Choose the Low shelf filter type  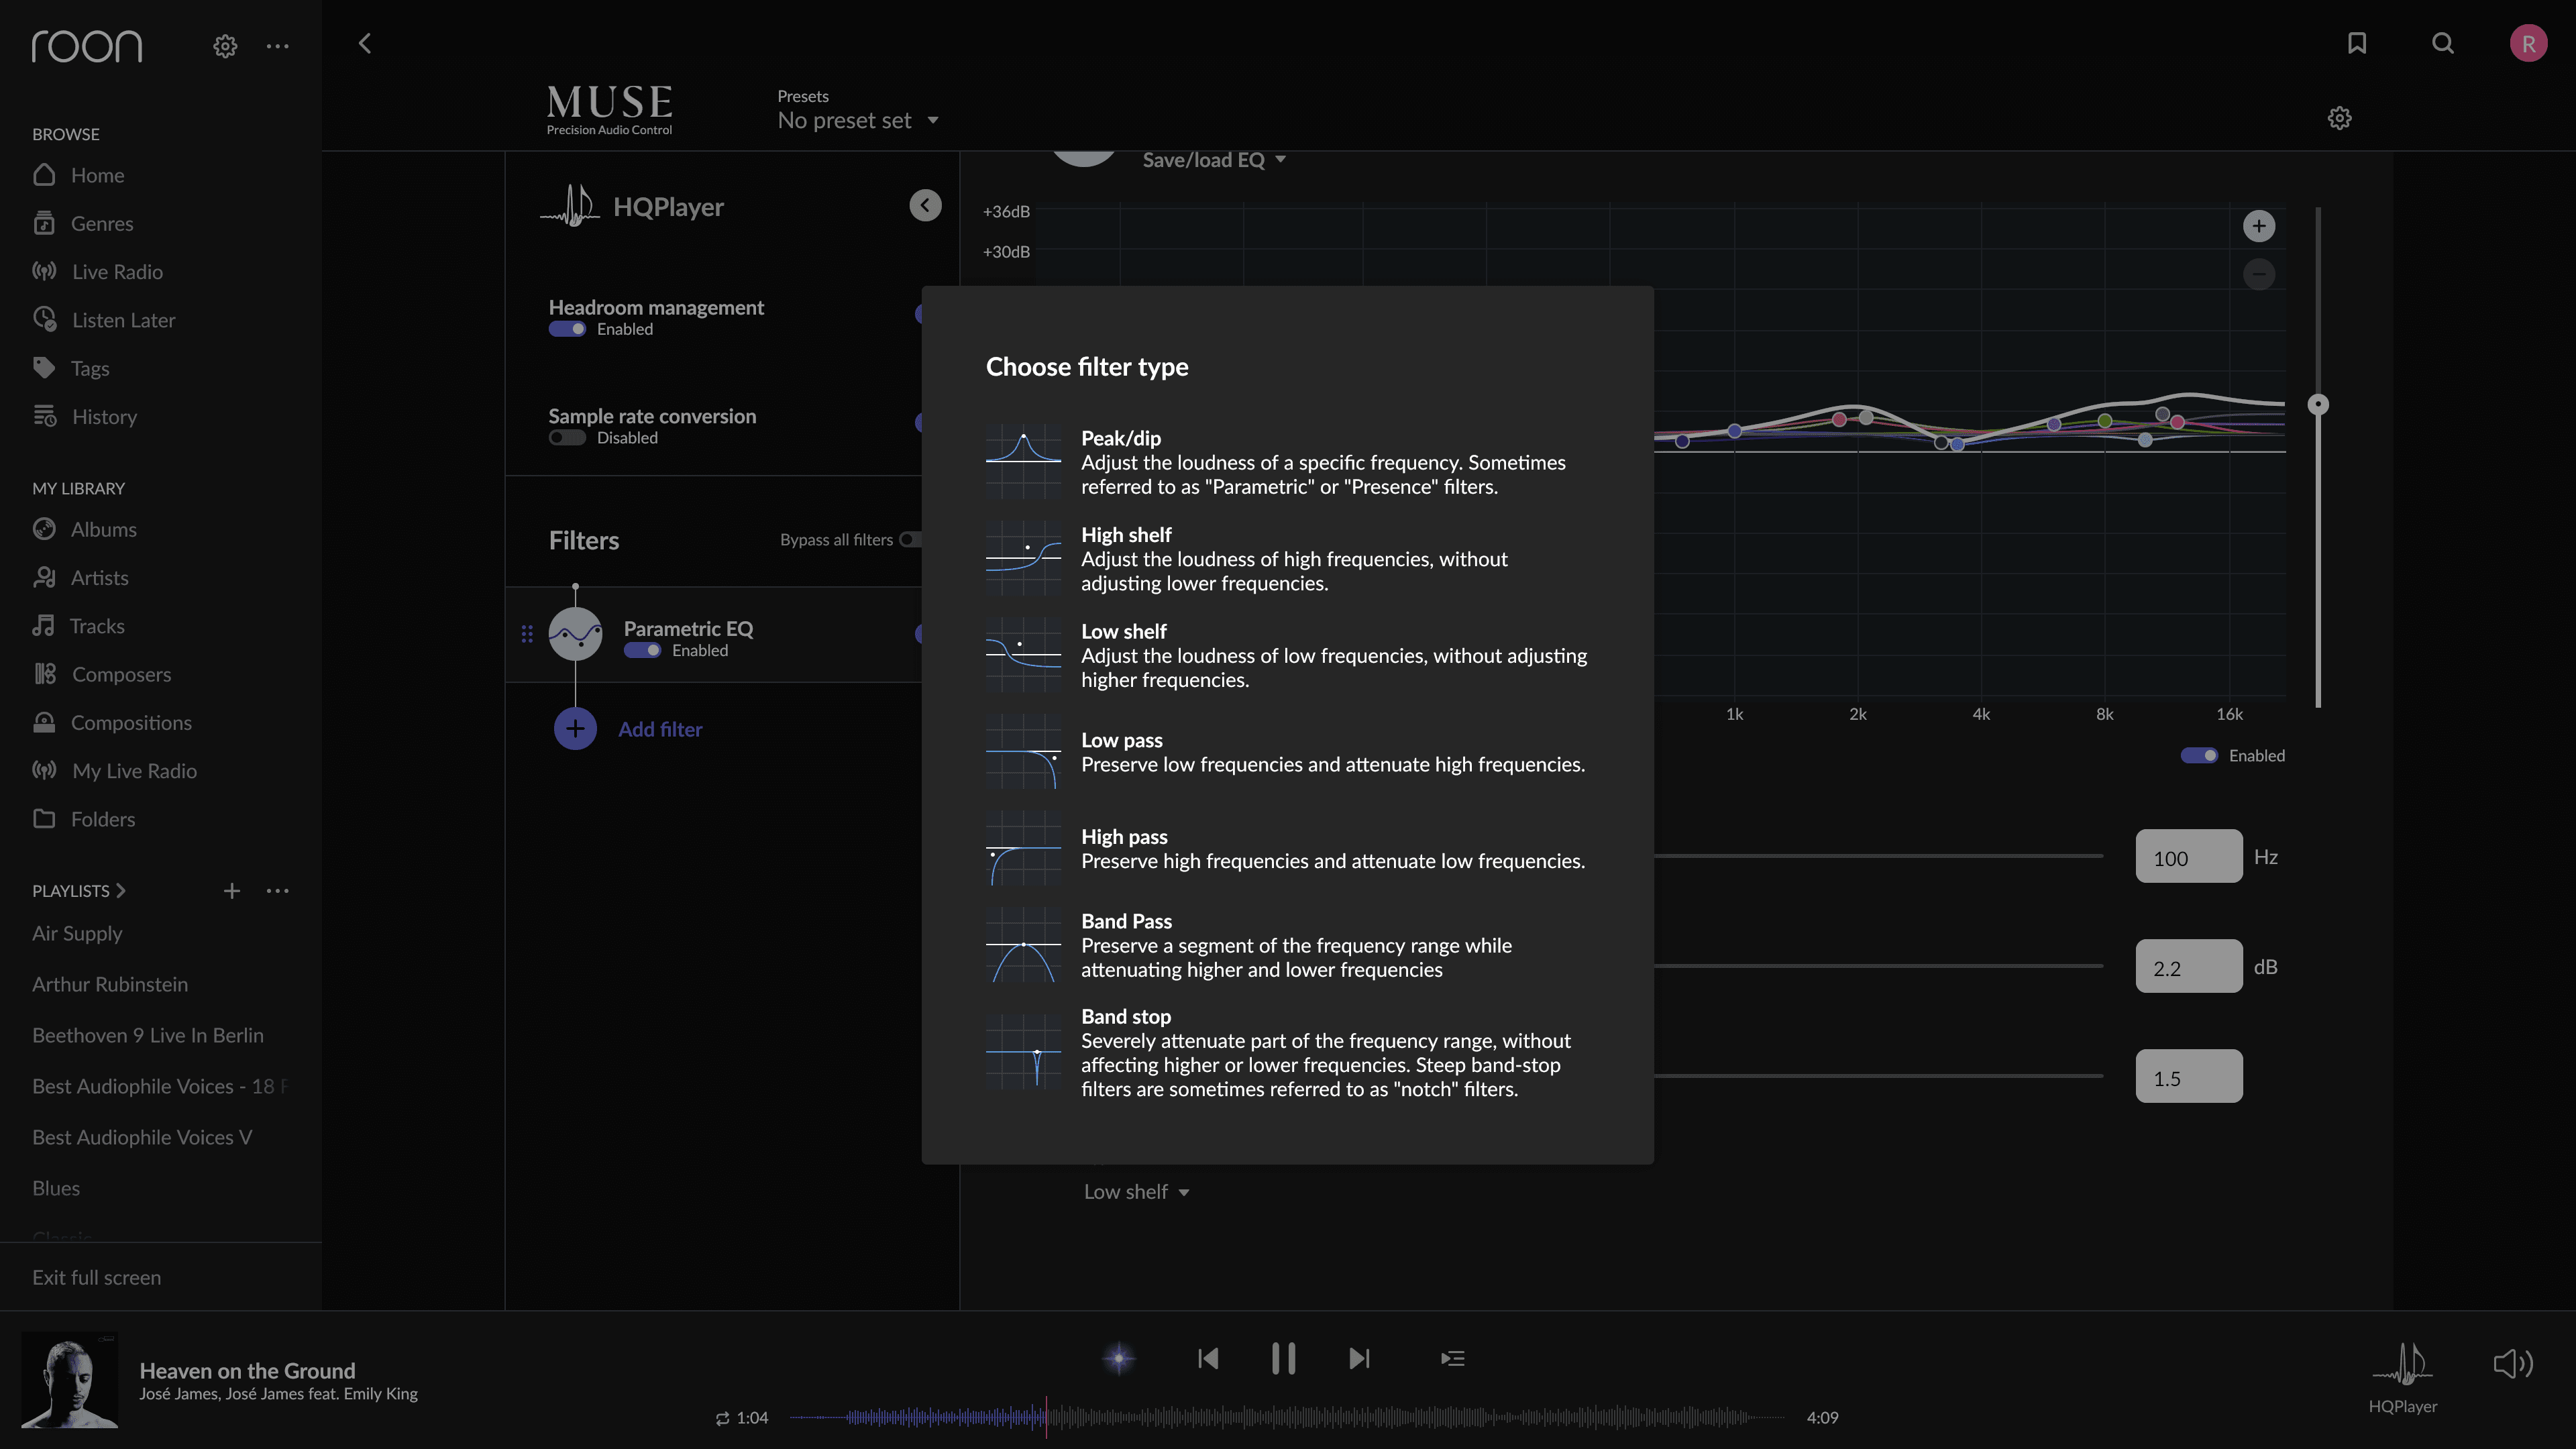tap(1287, 655)
